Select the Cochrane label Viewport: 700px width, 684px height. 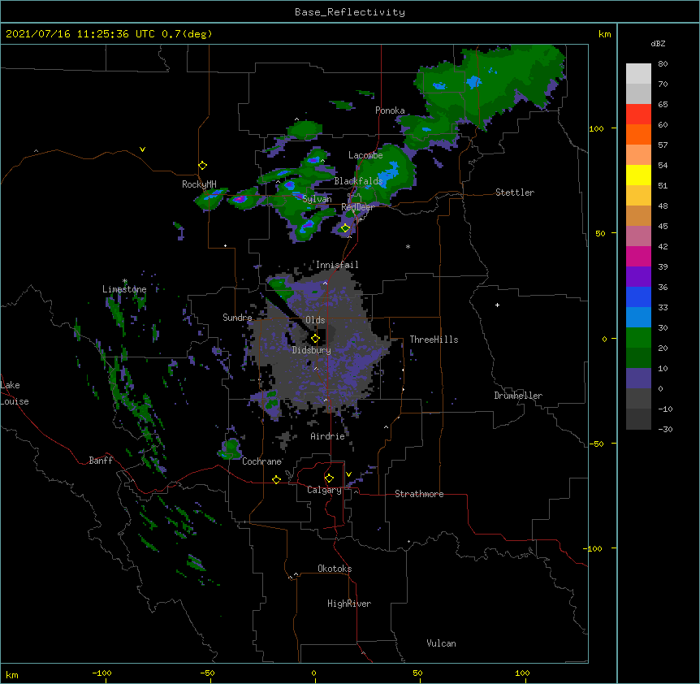click(x=261, y=461)
